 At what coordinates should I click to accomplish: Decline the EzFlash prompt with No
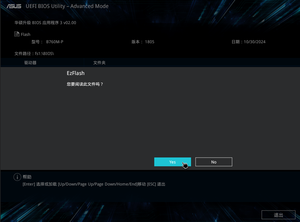click(214, 162)
